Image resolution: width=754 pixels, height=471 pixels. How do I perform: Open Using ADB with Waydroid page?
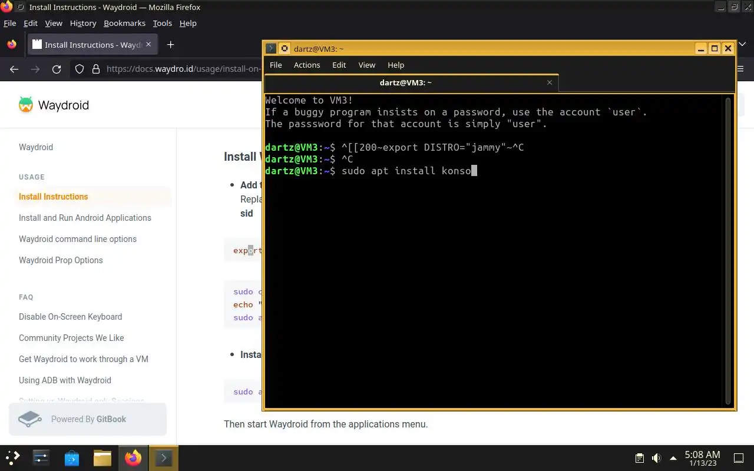pyautogui.click(x=65, y=380)
